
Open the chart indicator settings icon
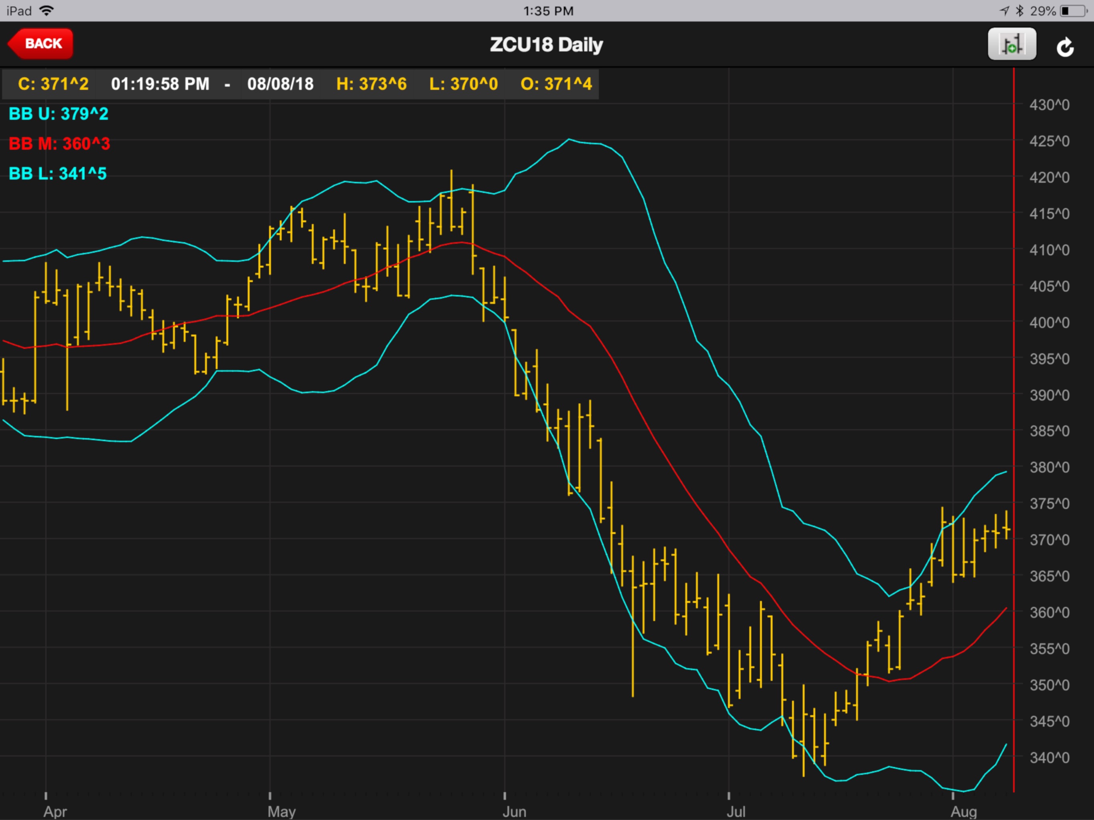[x=1012, y=44]
